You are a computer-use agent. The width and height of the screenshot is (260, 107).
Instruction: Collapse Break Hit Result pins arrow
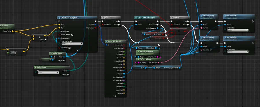[x=116, y=96]
